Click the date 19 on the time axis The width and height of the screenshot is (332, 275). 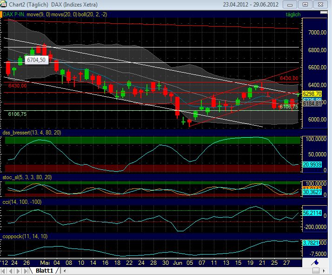click(x=250, y=263)
